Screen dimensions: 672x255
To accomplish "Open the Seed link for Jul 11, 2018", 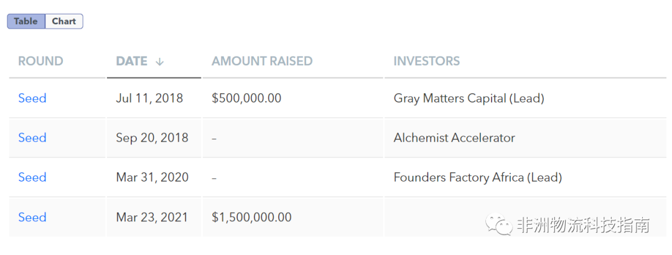I will (x=32, y=98).
